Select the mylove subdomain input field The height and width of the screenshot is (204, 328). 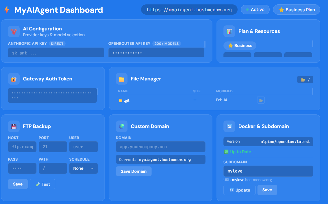pos(268,171)
